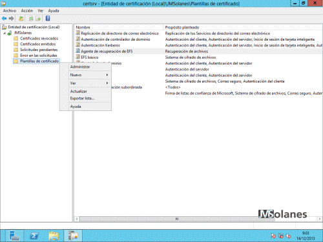Click icon of Autenticación Kerberos template
The width and height of the screenshot is (323, 242).
pyautogui.click(x=78, y=45)
